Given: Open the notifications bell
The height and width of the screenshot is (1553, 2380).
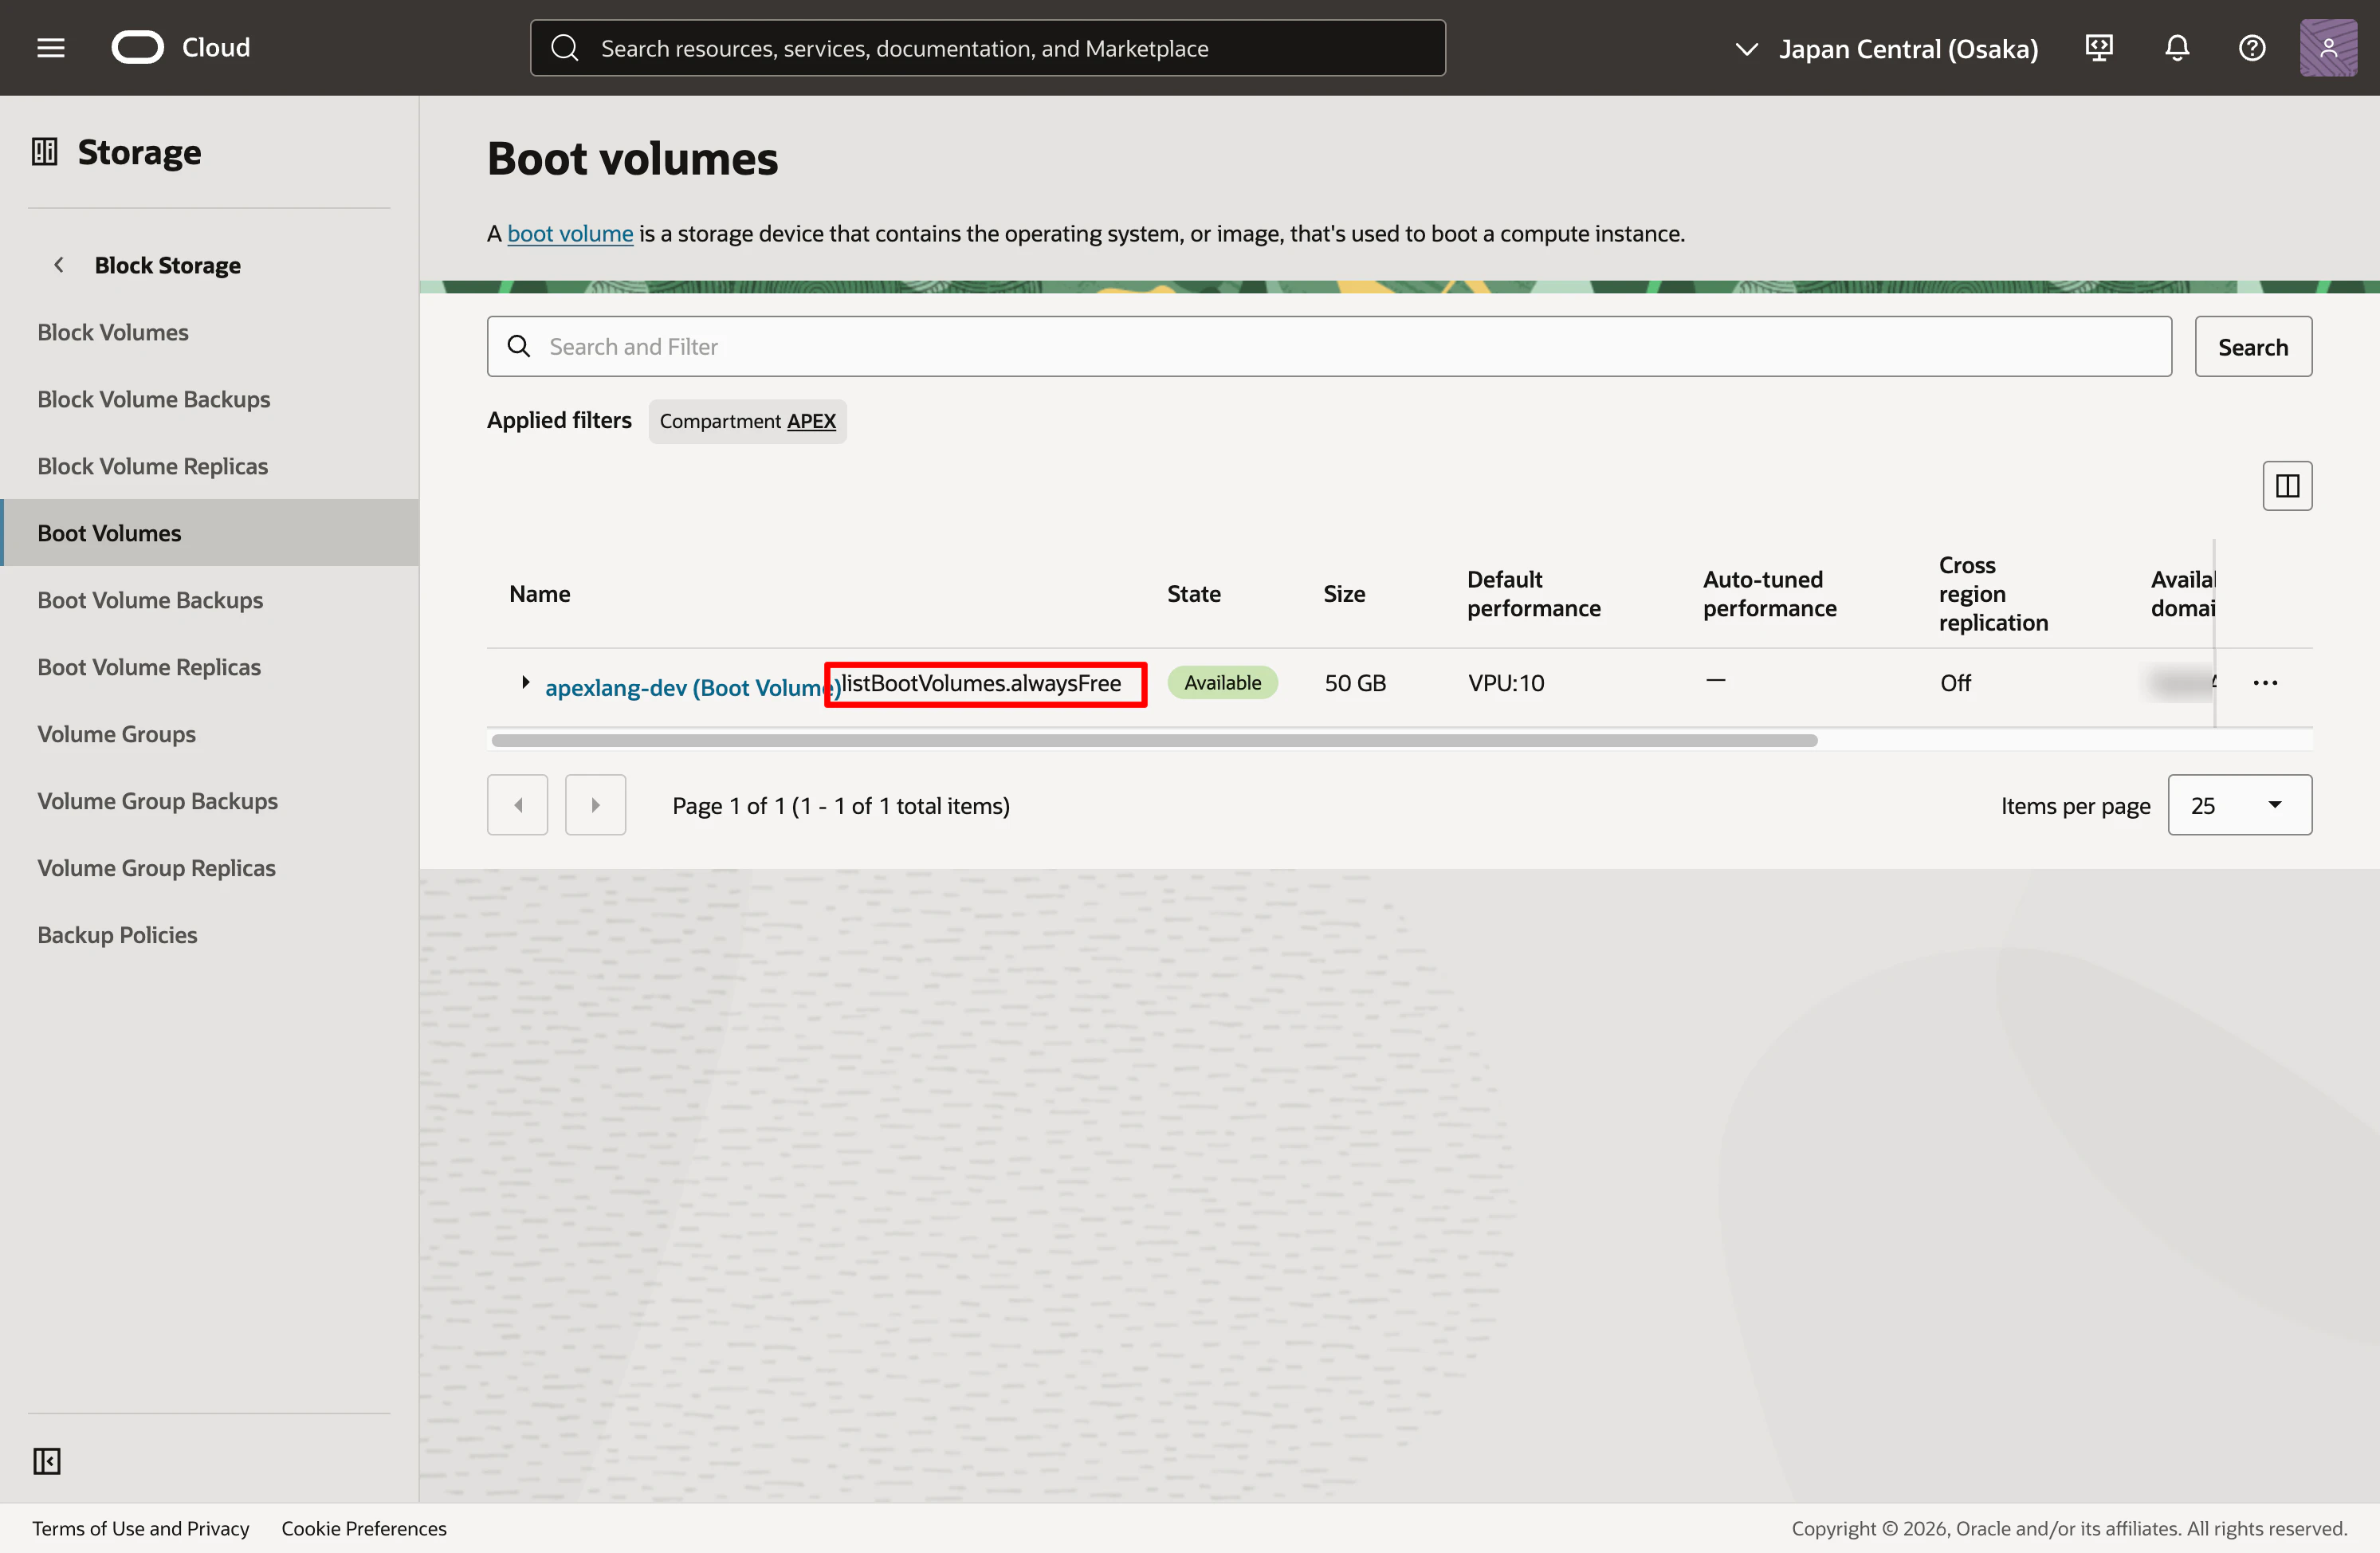Looking at the screenshot, I should click(x=2177, y=48).
